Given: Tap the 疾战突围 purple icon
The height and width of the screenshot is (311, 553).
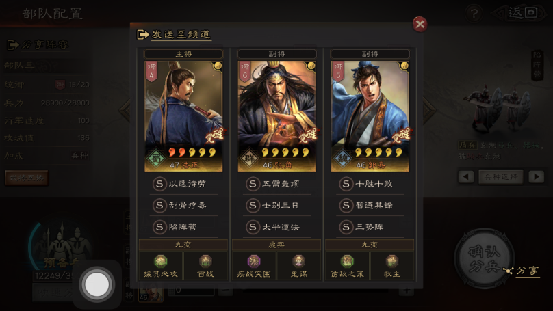Looking at the screenshot, I should click(x=254, y=261).
